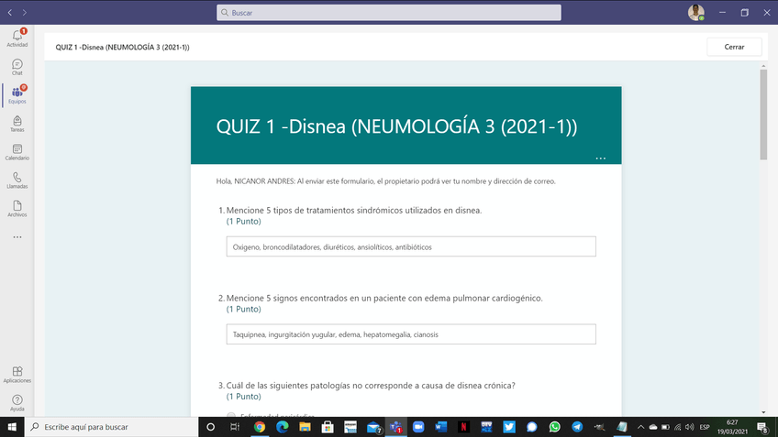
Task: Click the scrollbar down arrow
Action: pos(763,411)
